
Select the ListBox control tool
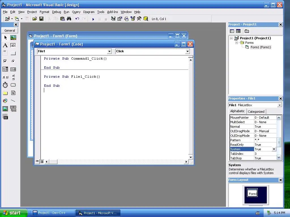13,69
